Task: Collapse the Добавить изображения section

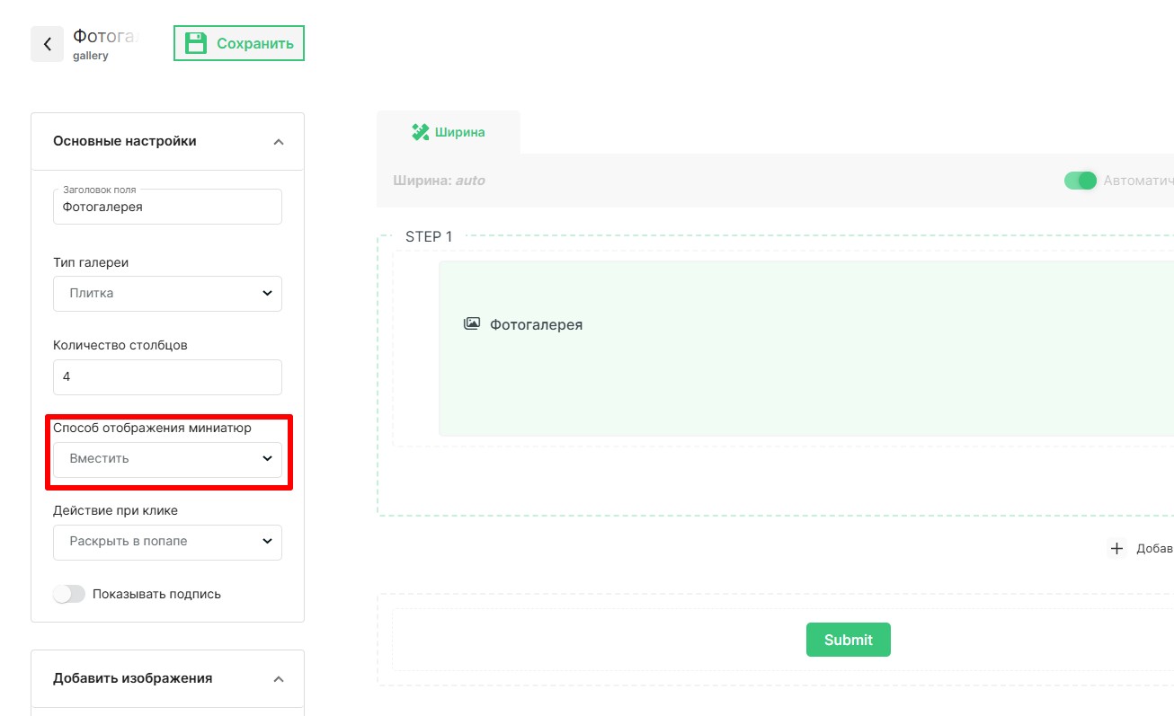Action: [279, 679]
